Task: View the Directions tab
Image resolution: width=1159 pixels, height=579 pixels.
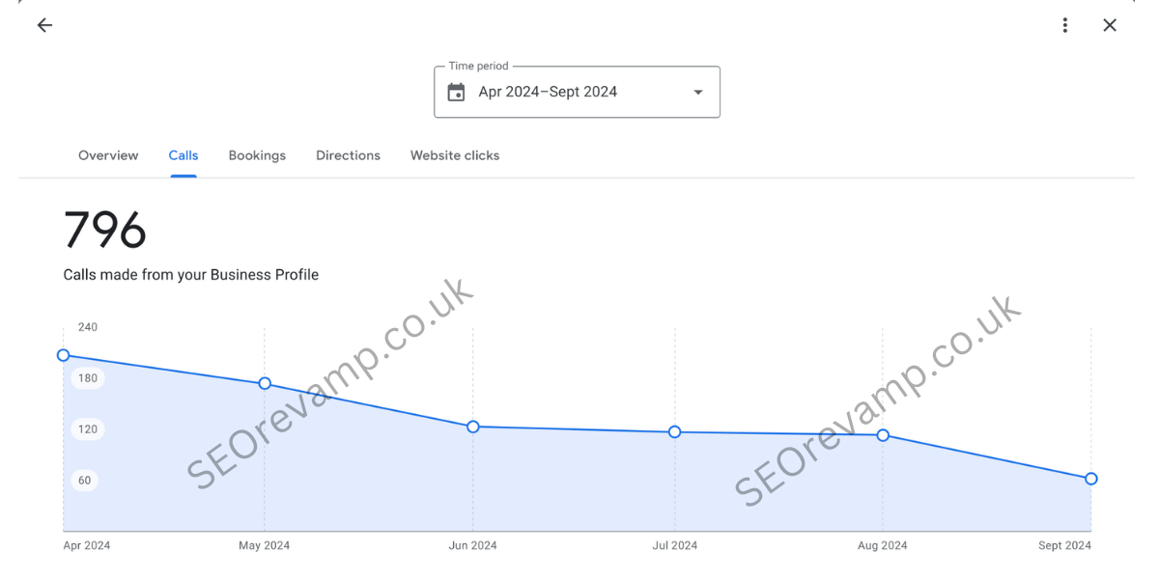Action: [348, 155]
